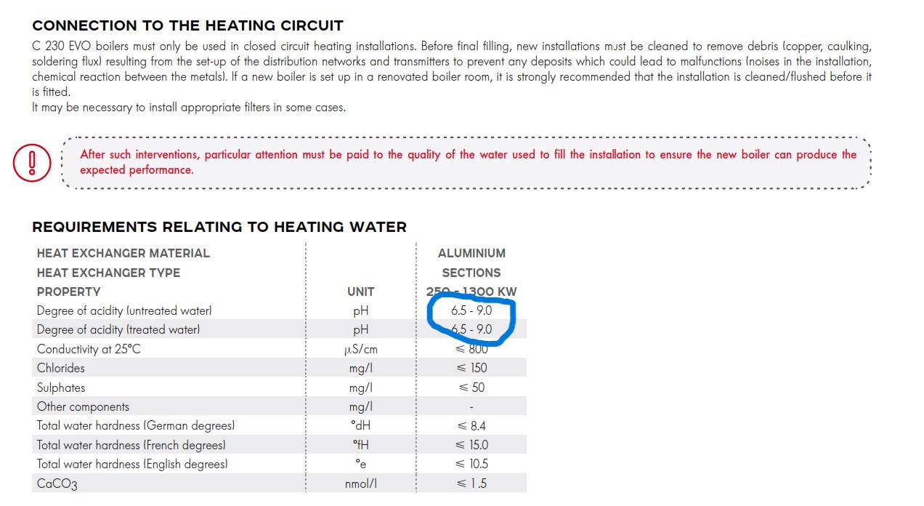Click the UNIT column header
This screenshot has height=506, width=924.
361,292
